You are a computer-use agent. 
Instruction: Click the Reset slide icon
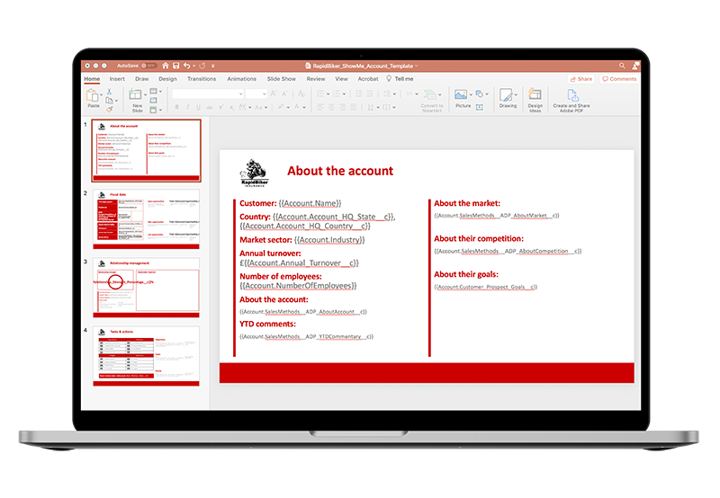153,101
